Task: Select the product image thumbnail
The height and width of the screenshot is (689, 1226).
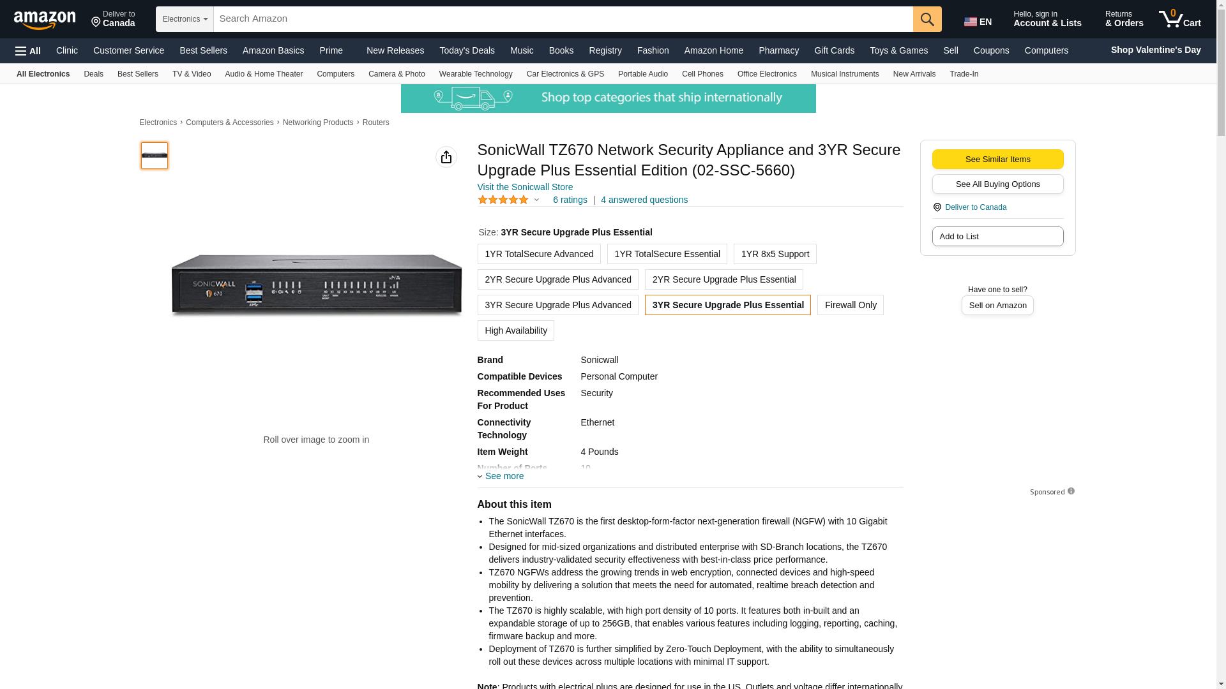Action: (155, 156)
